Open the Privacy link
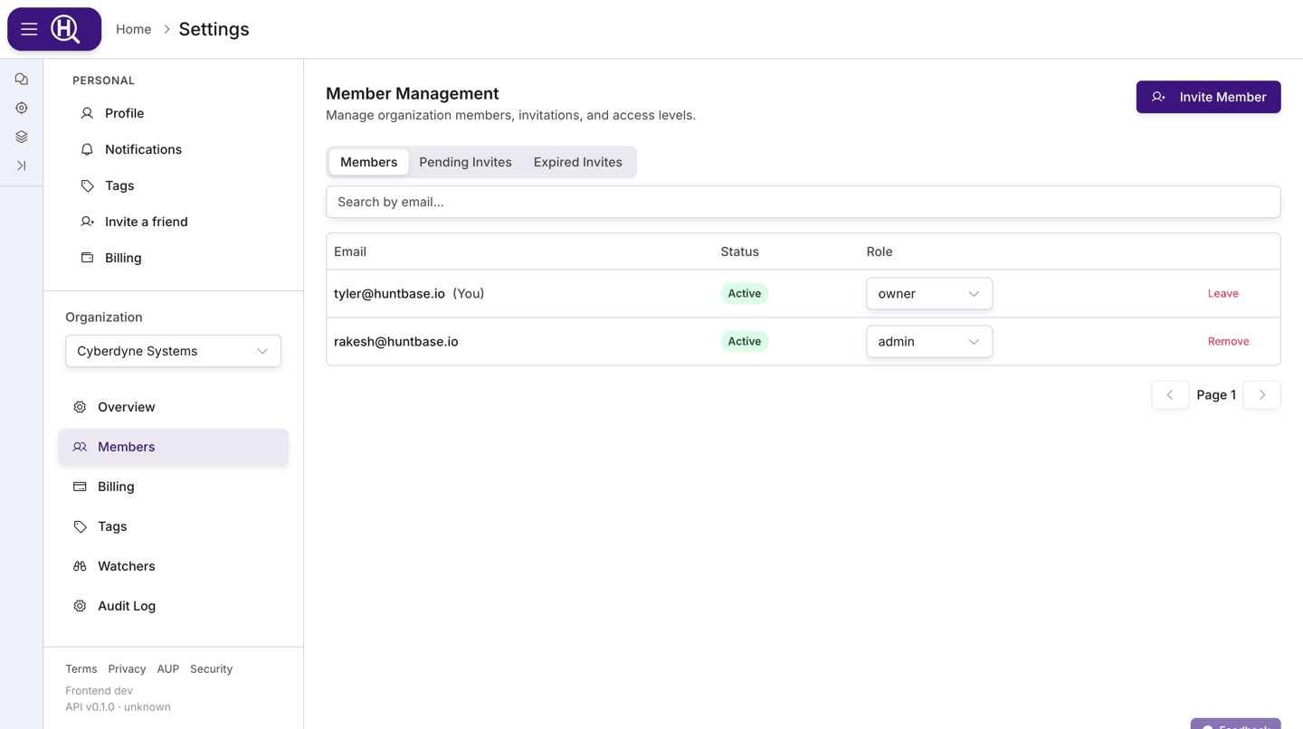 tap(127, 669)
